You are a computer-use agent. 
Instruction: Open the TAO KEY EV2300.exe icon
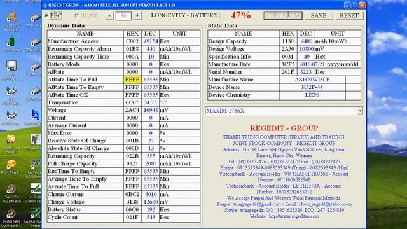(x=11, y=189)
